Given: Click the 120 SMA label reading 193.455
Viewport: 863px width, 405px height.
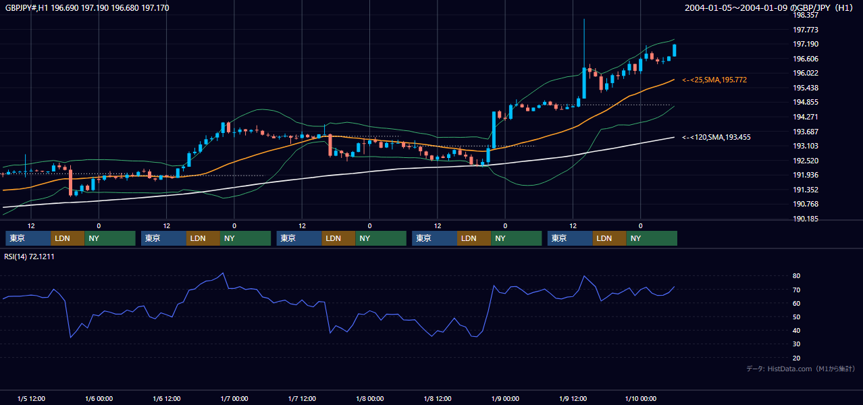Looking at the screenshot, I should 716,137.
